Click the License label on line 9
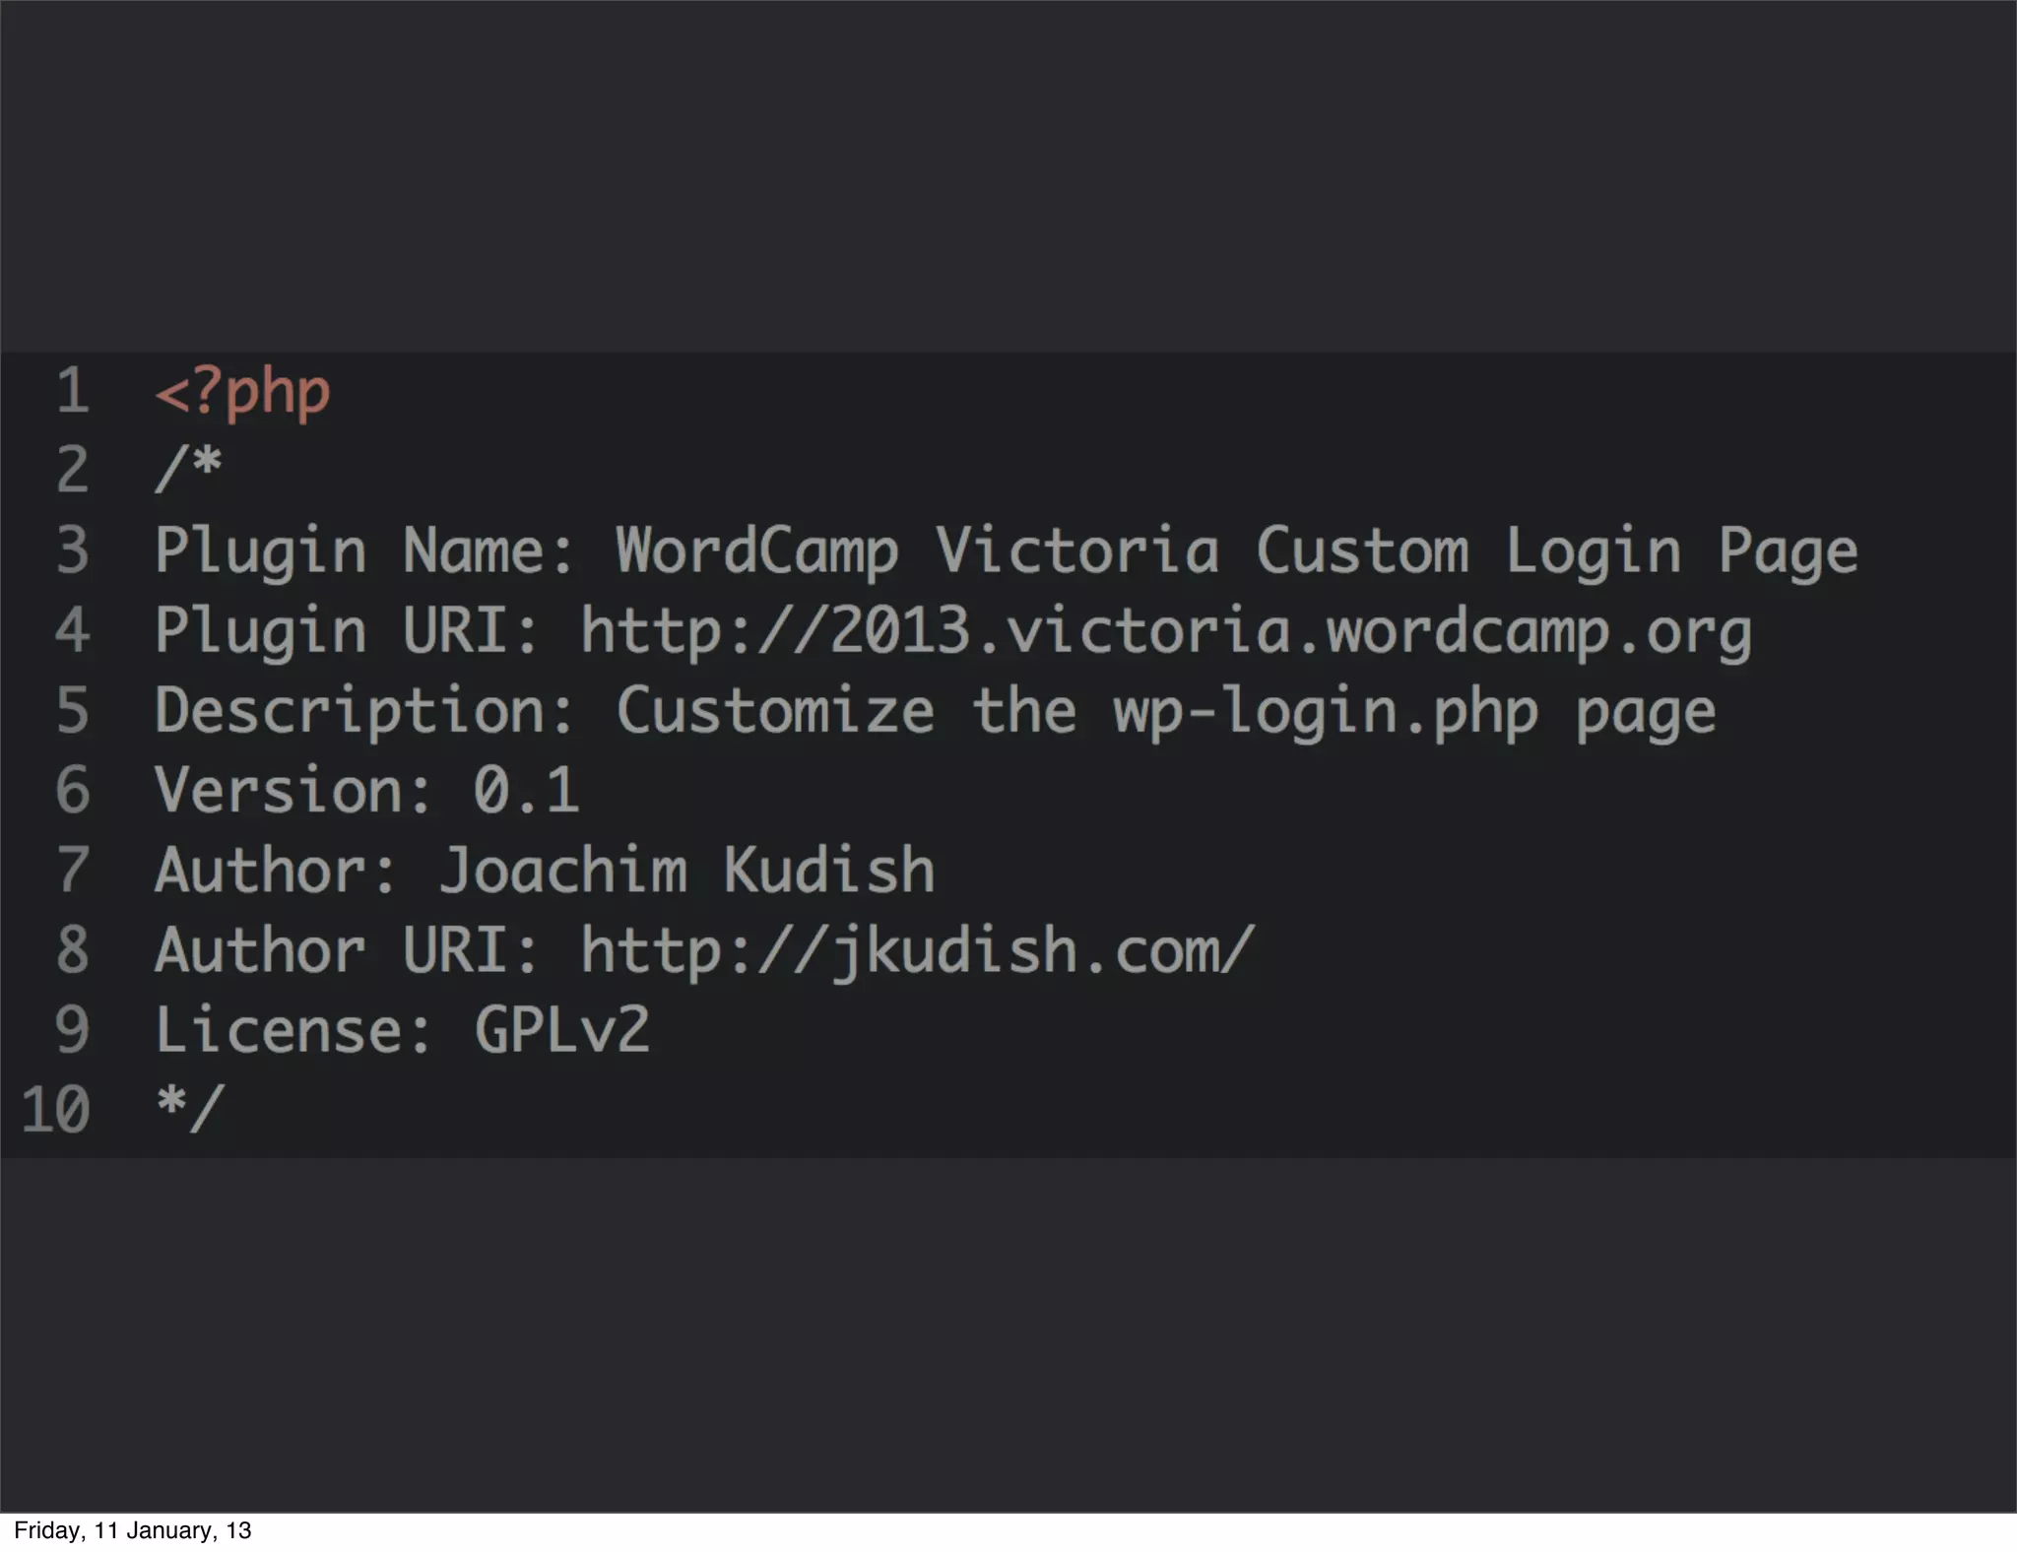The width and height of the screenshot is (2017, 1552). point(292,1030)
